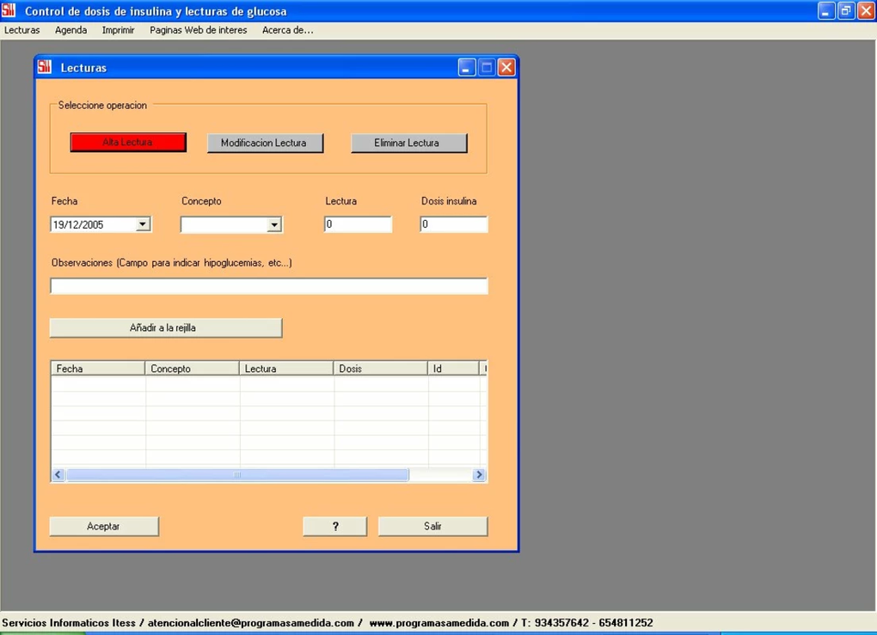
Task: Expand the Concepto dropdown
Action: [273, 223]
